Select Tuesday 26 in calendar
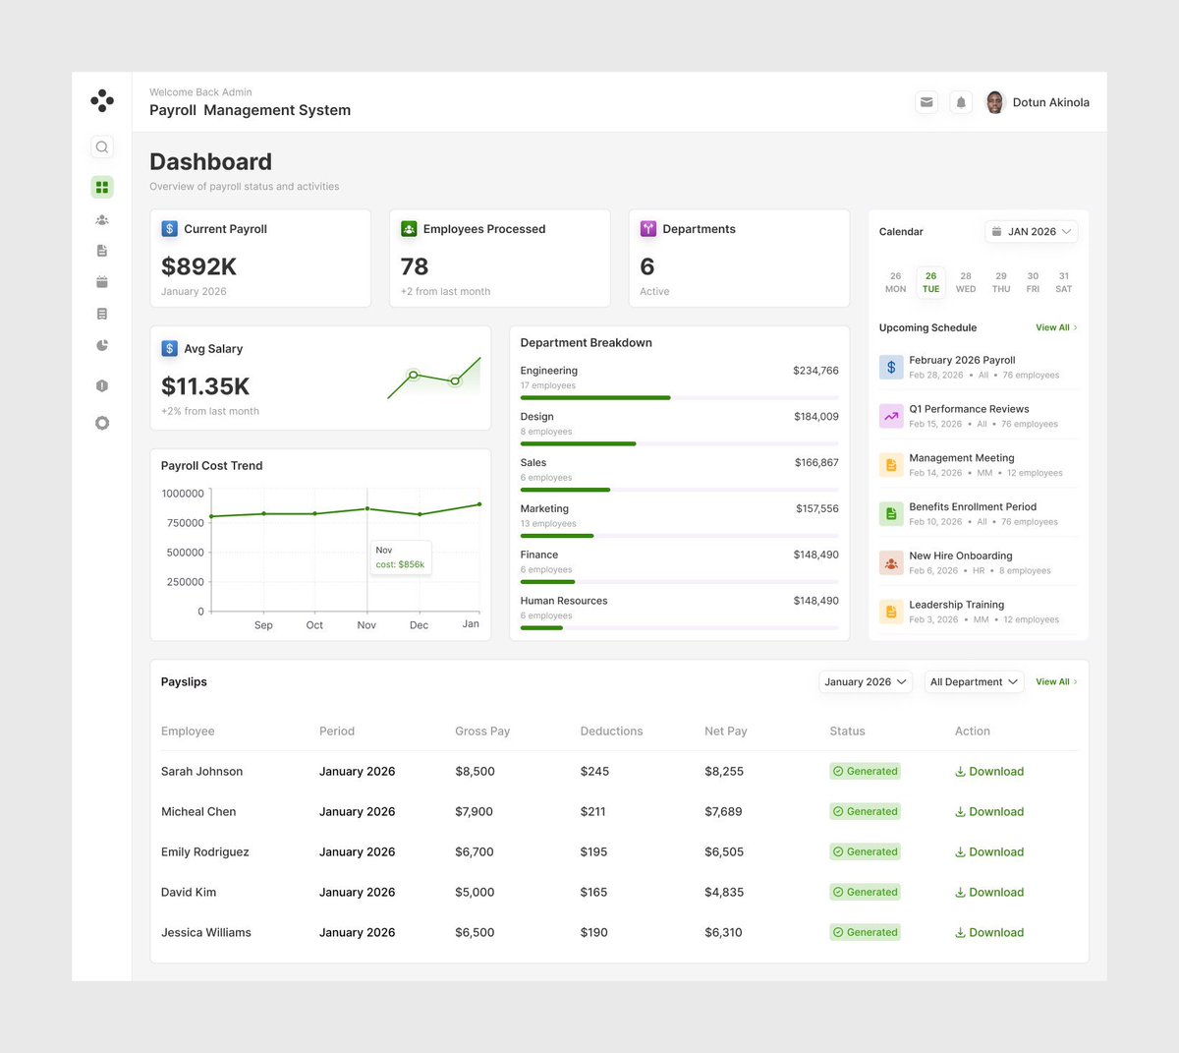The image size is (1179, 1053). tap(930, 282)
